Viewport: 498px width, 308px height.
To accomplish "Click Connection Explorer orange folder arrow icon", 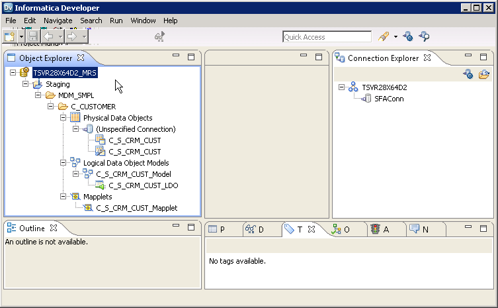I will 484,74.
